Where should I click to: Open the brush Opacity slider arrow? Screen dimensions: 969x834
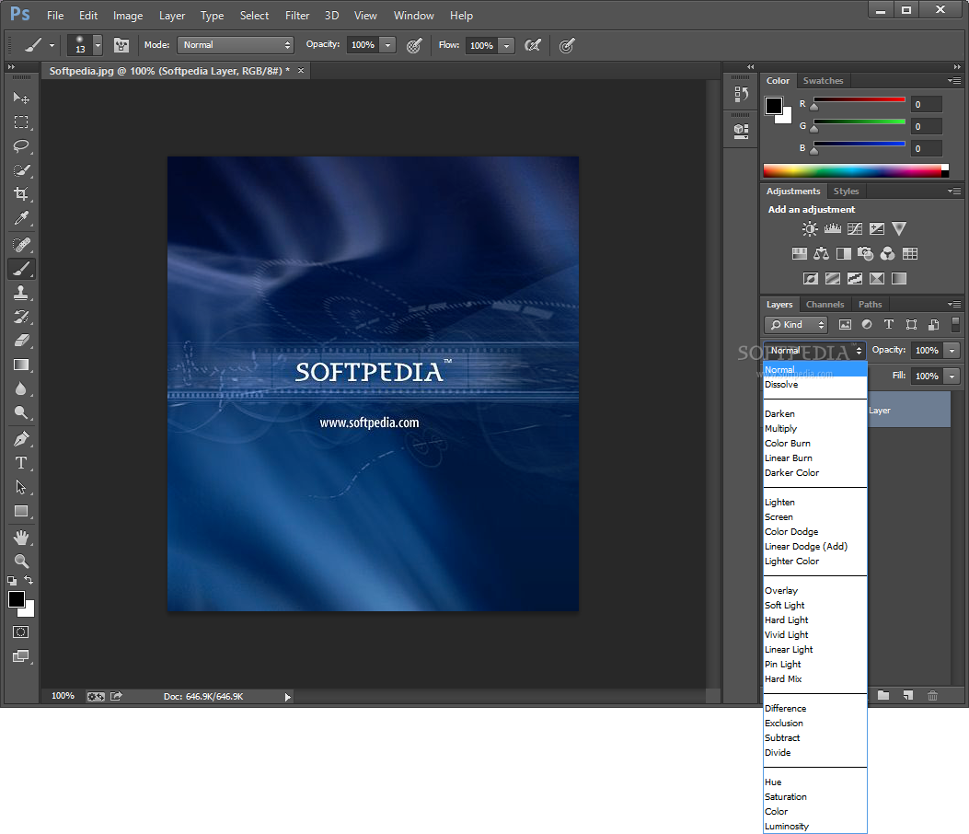click(x=388, y=45)
